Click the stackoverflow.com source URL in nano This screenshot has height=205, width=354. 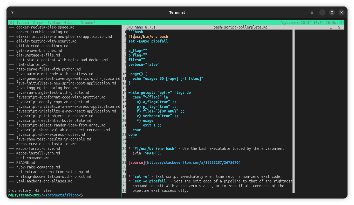[x=193, y=162]
